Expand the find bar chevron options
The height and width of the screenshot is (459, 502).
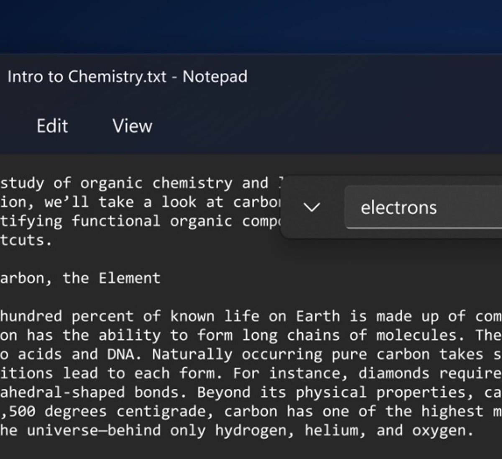311,207
